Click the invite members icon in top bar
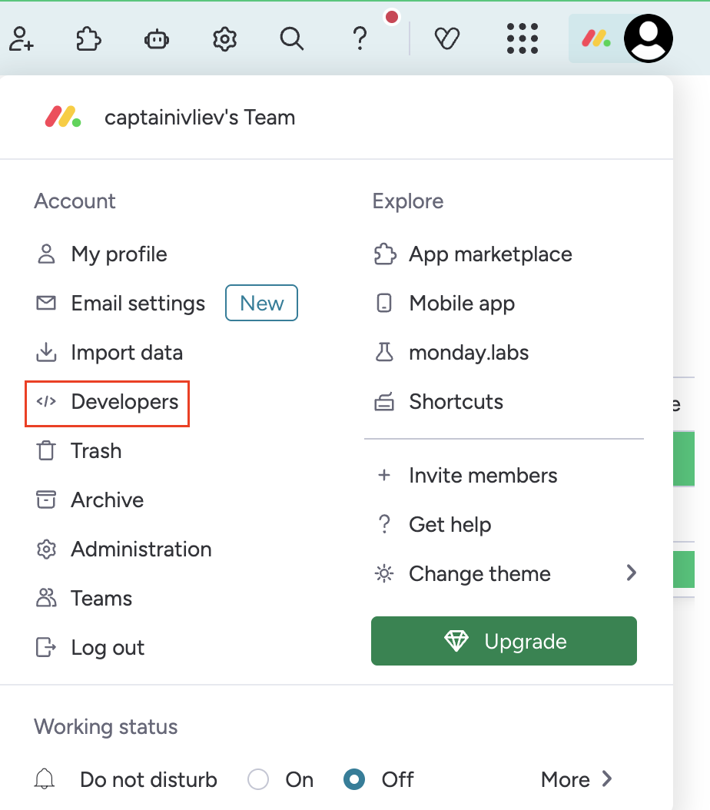The height and width of the screenshot is (810, 710). (x=22, y=38)
